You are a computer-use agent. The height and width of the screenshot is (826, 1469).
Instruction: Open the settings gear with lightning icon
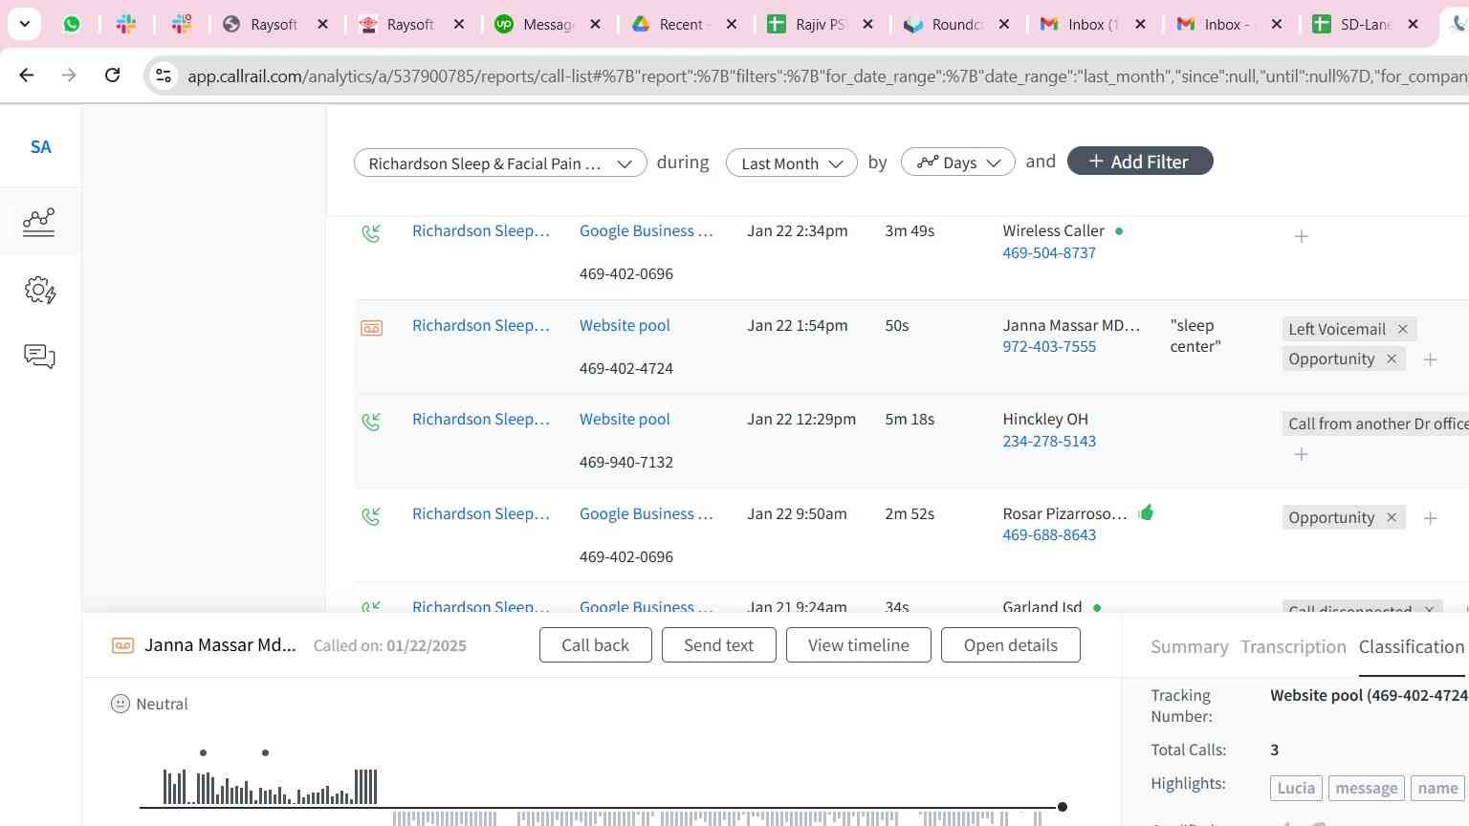click(39, 290)
